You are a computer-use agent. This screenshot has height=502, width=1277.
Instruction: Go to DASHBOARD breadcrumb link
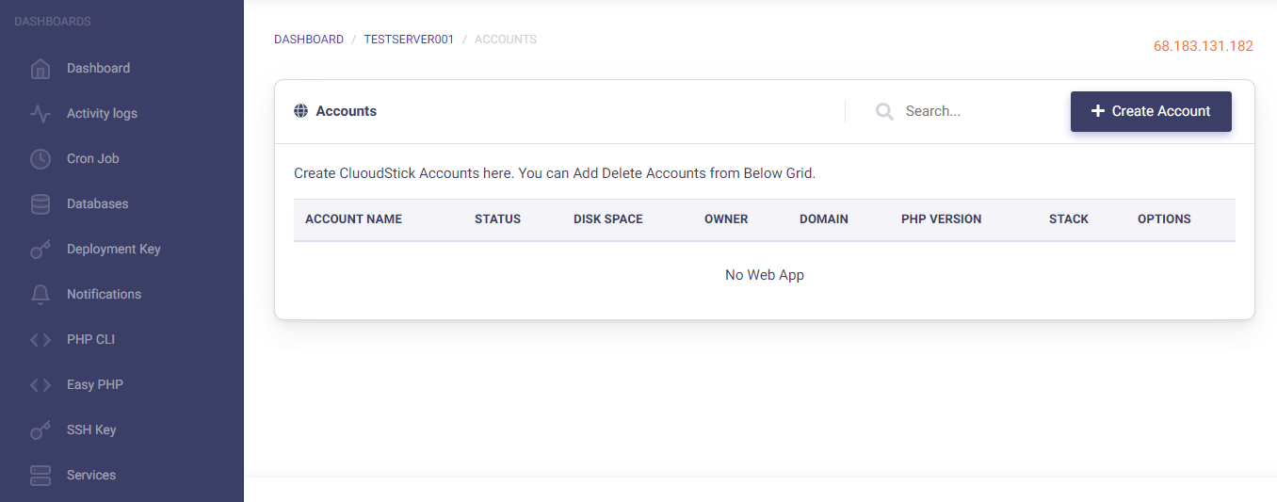coord(309,40)
